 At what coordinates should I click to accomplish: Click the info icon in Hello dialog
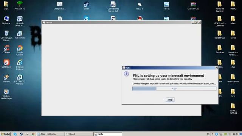point(126,74)
